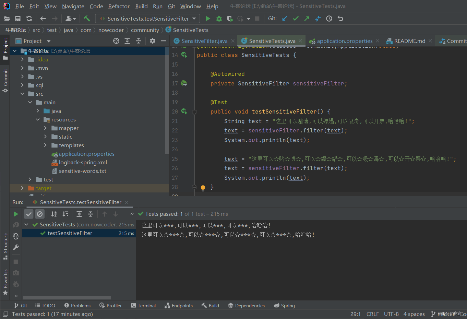The image size is (467, 319).
Task: Click Git show history clock icon
Action: 329,19
